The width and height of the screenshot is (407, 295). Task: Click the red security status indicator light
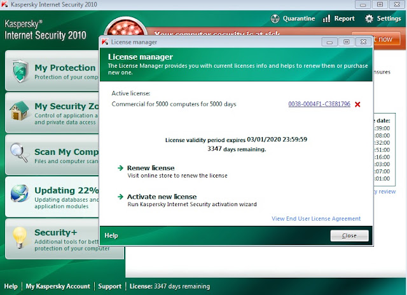click(x=125, y=27)
